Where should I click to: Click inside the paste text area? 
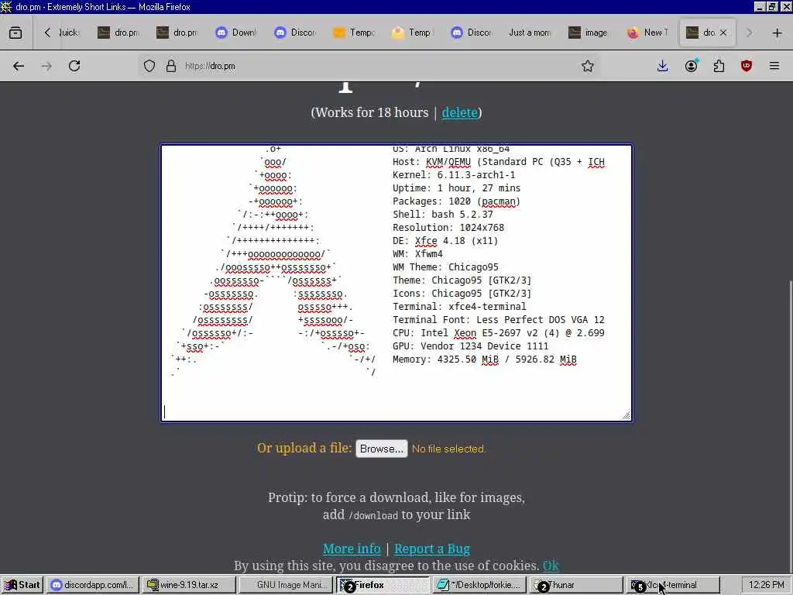pos(396,283)
